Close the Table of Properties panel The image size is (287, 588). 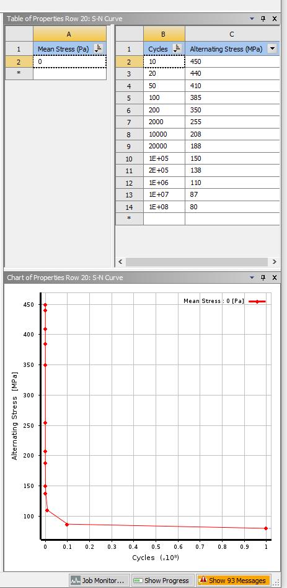pos(274,19)
